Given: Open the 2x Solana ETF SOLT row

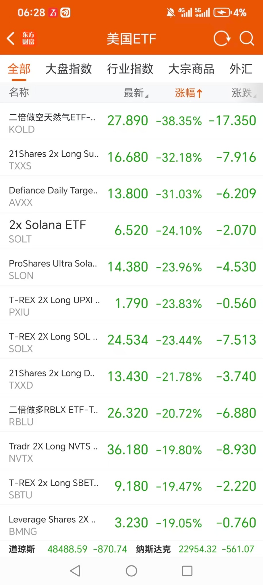Looking at the screenshot, I should click(x=131, y=231).
